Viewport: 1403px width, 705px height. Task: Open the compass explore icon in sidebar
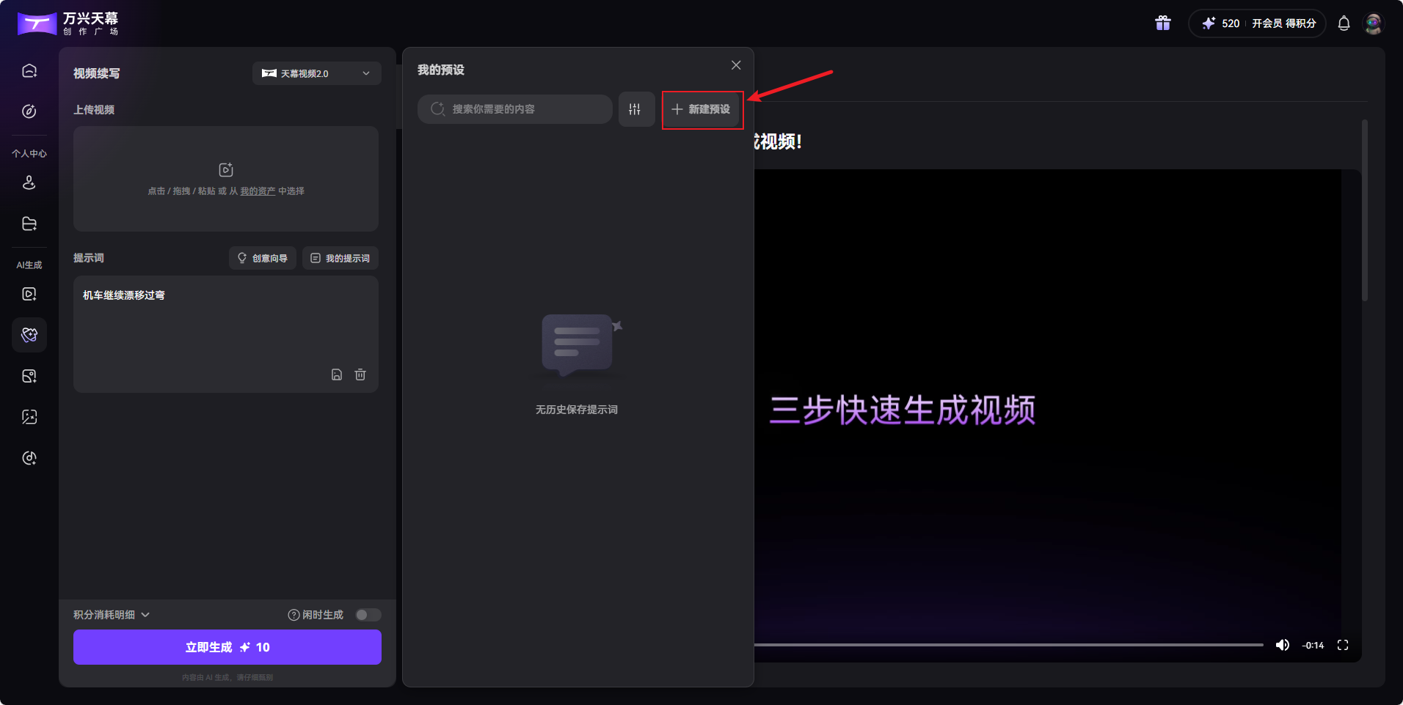pos(29,111)
